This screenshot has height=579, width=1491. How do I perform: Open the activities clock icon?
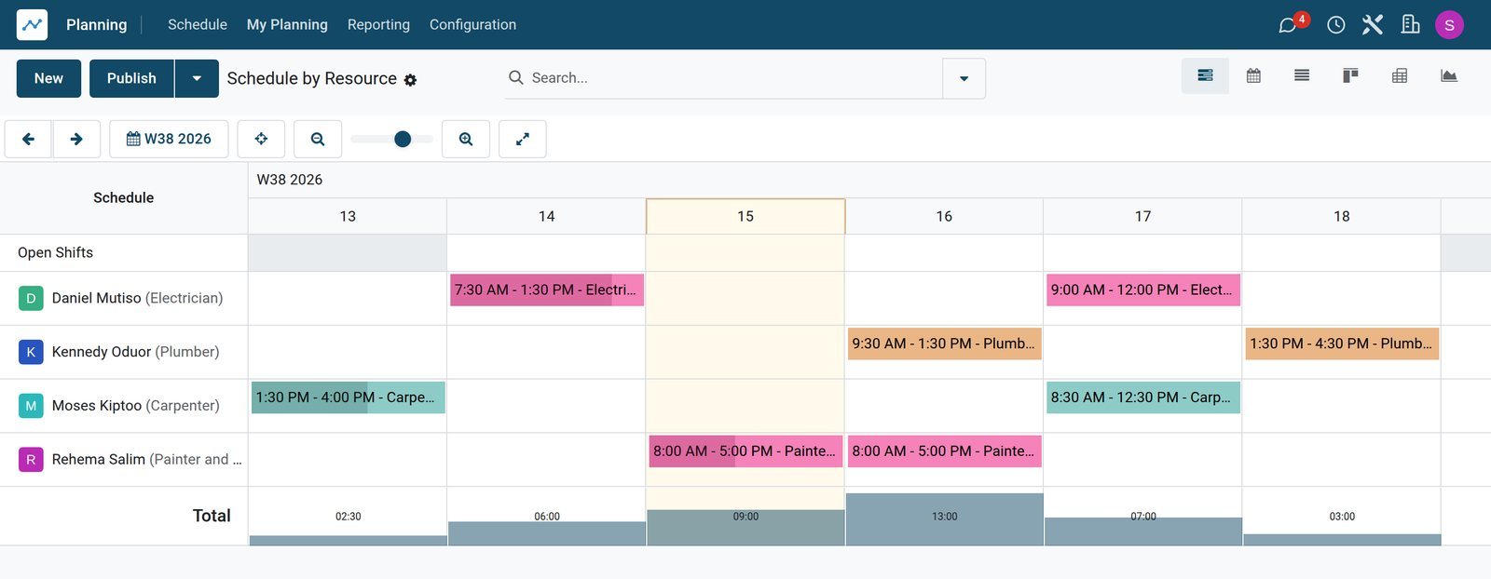coord(1335,25)
